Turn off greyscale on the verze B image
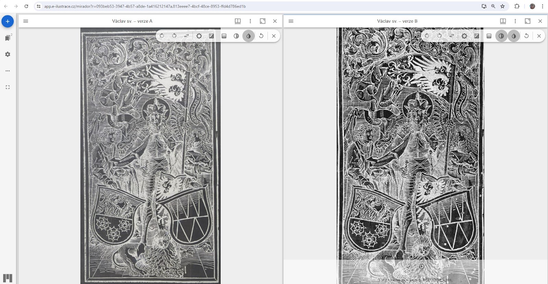The height and width of the screenshot is (284, 548). point(501,36)
